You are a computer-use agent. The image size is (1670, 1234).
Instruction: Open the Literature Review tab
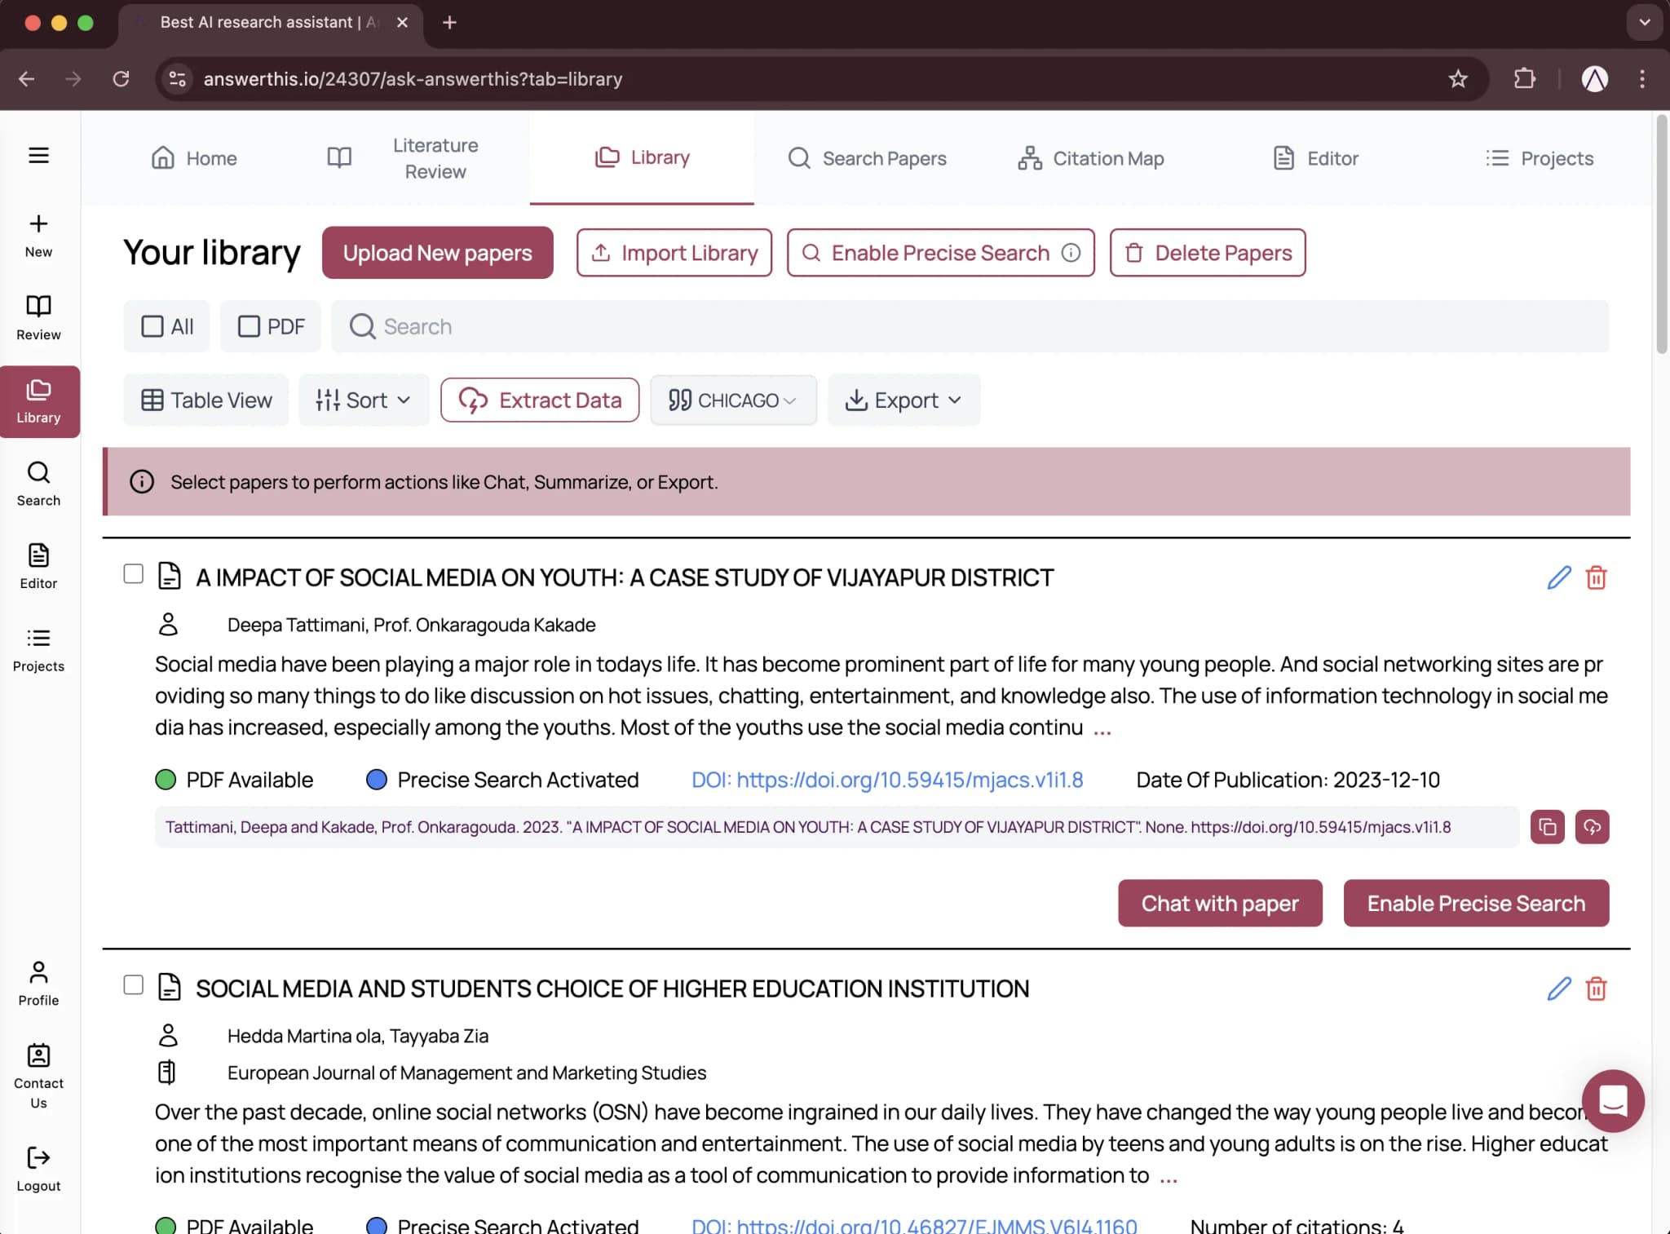[404, 158]
